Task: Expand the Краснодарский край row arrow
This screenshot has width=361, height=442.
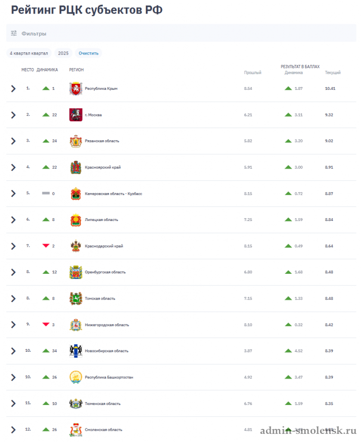Action: pyautogui.click(x=13, y=246)
